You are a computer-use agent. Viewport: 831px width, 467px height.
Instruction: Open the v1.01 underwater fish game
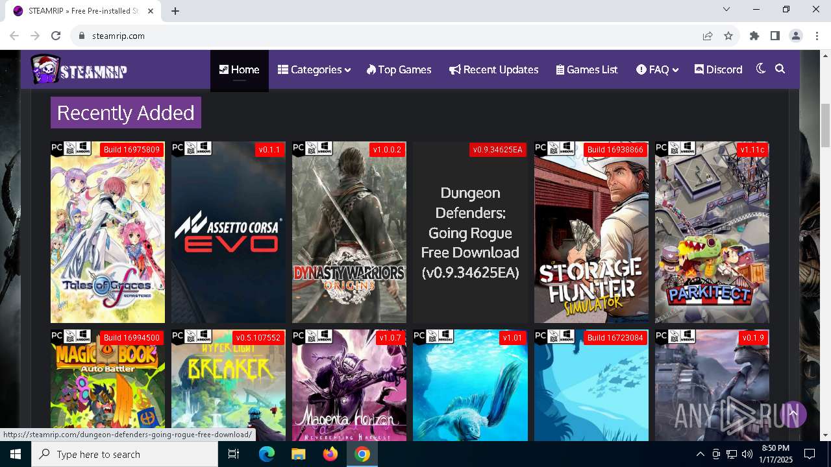(x=470, y=385)
